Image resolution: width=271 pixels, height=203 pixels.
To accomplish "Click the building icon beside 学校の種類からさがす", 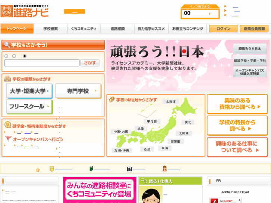I will tap(7, 79).
